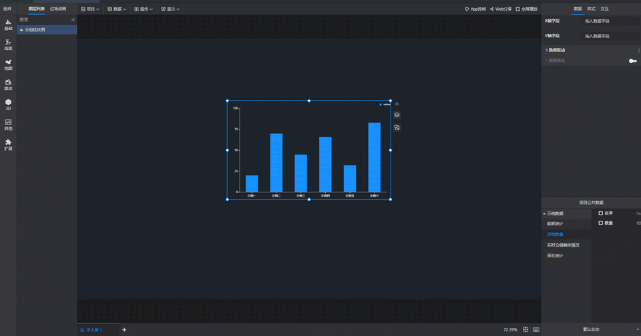Open the 默认状态 state dropdown
This screenshot has height=336, width=641.
(x=591, y=329)
